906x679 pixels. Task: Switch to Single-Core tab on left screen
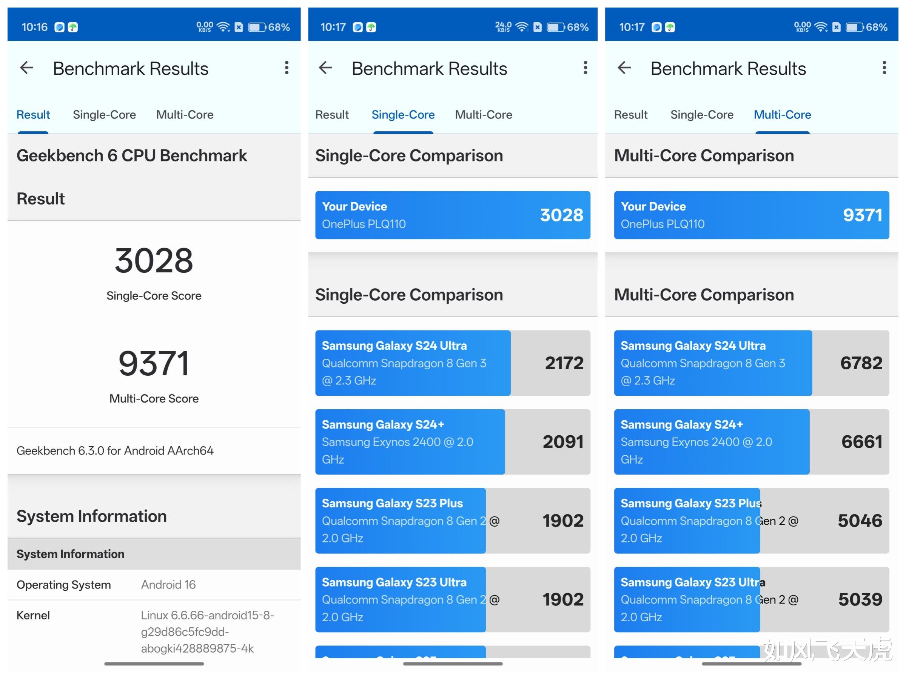pyautogui.click(x=104, y=115)
